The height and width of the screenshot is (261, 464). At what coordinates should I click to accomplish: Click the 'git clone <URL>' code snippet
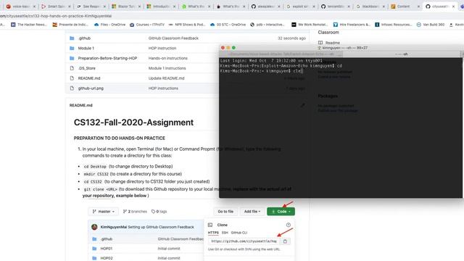[100, 189]
